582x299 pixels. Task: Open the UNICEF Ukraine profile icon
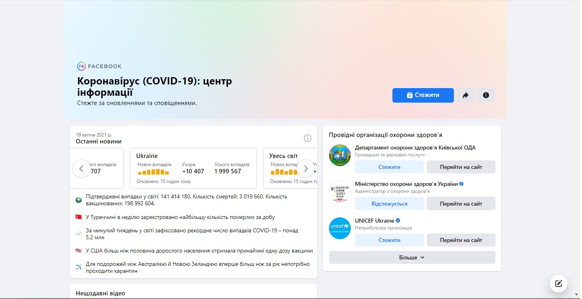(339, 228)
